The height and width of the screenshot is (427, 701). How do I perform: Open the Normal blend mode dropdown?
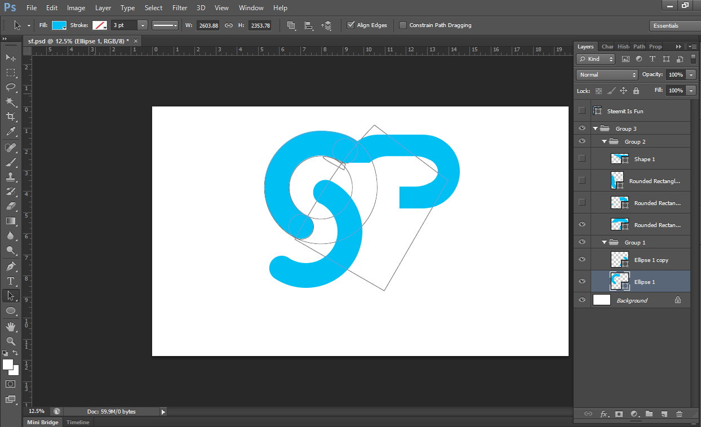607,74
